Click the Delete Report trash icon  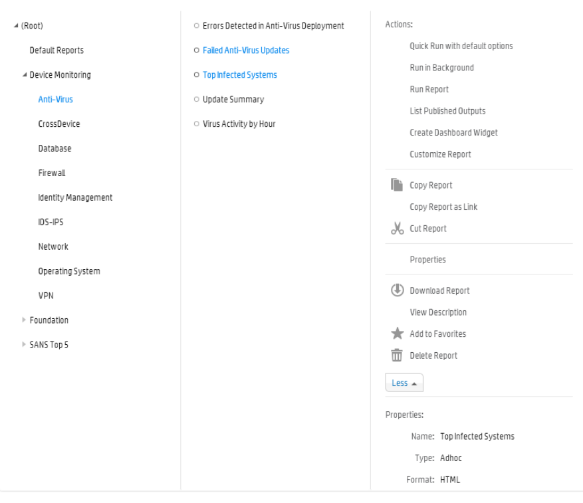397,355
